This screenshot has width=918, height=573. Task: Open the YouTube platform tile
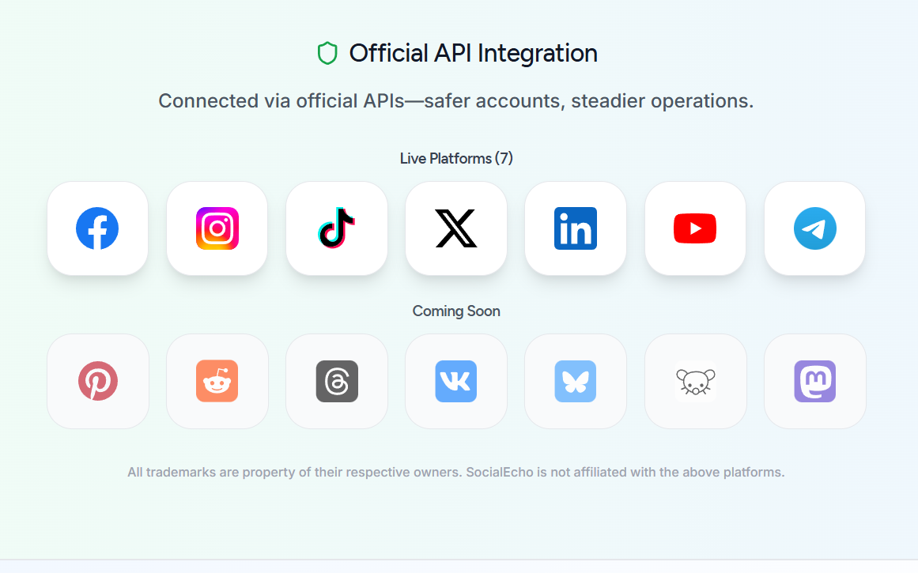[695, 228]
